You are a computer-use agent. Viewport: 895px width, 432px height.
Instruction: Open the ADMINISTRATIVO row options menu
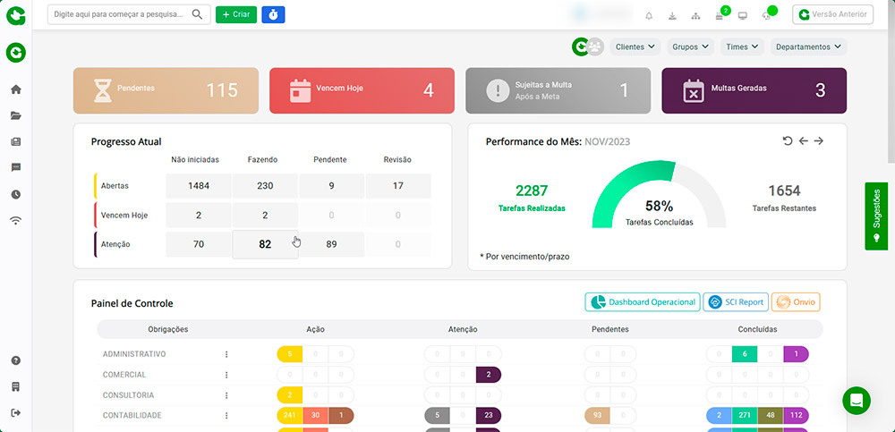click(x=226, y=354)
